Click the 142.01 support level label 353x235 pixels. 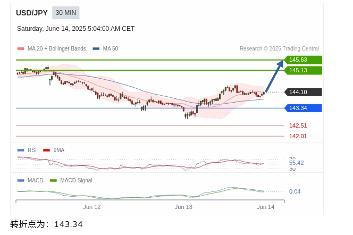tap(298, 136)
